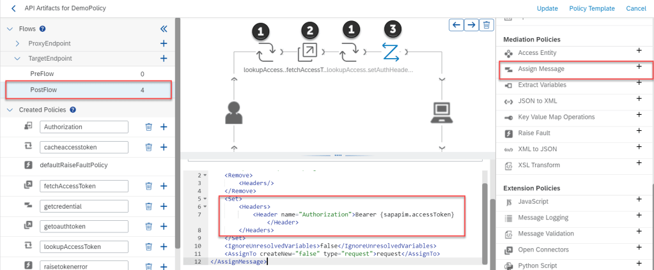This screenshot has height=270, width=654.
Task: Add the cacheaccesstoken policy with its plus icon
Action: click(x=164, y=147)
